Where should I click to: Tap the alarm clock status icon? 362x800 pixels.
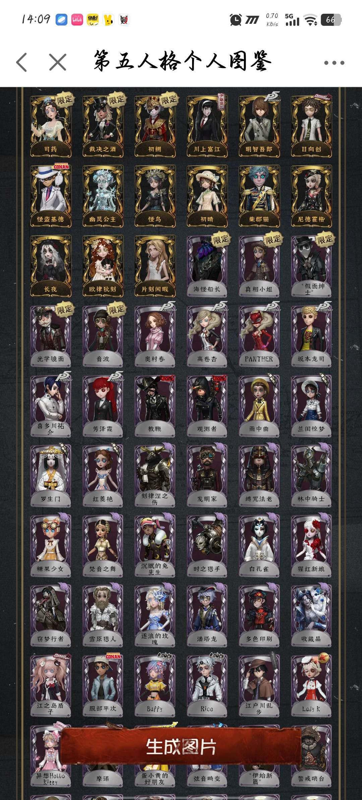tap(236, 20)
